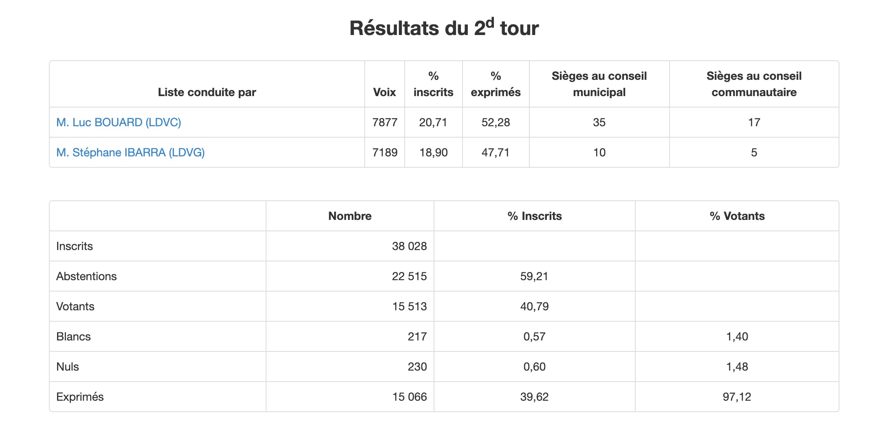
Task: Click the 'Liste conduite par' column header
Action: (x=207, y=92)
